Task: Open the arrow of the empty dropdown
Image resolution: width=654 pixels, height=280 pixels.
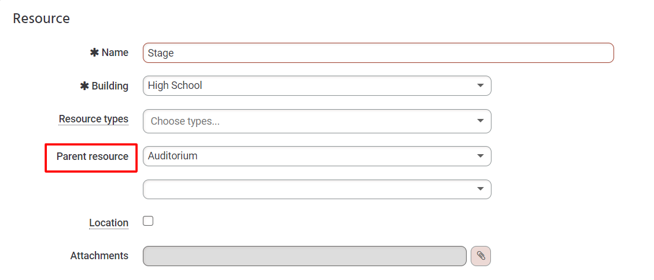Action: point(480,189)
